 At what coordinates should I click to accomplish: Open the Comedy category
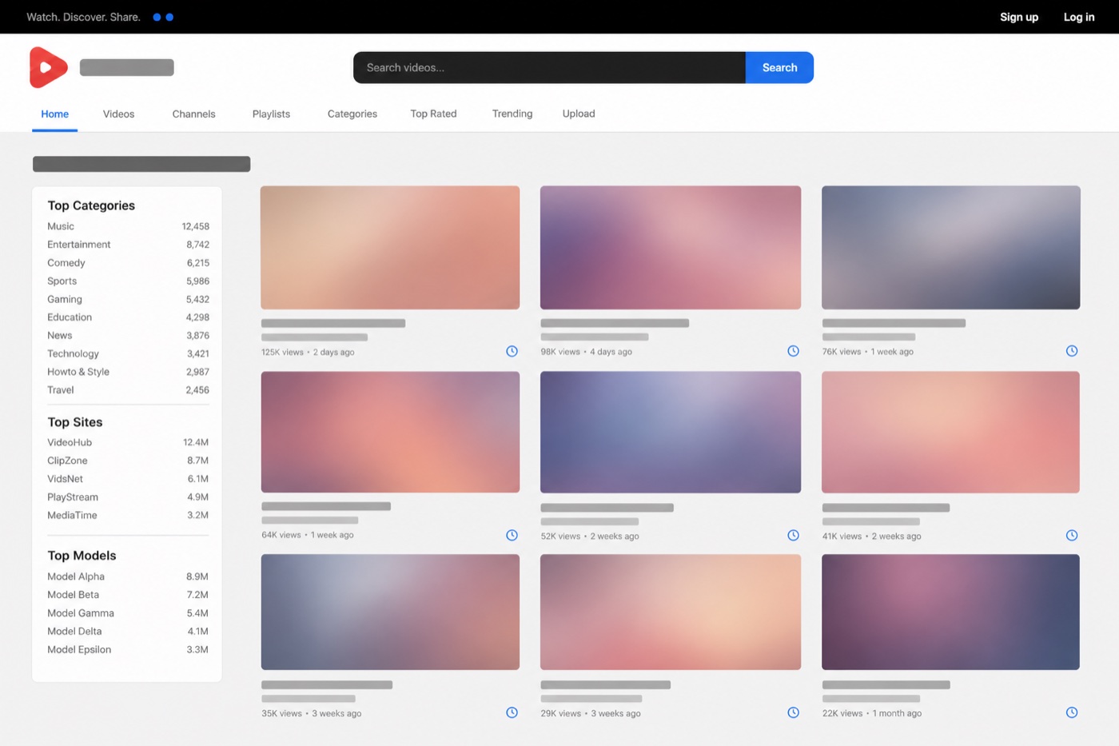point(66,263)
